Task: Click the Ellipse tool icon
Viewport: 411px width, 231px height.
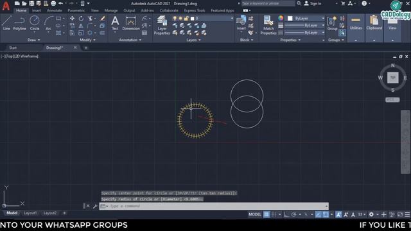Action: [58, 26]
